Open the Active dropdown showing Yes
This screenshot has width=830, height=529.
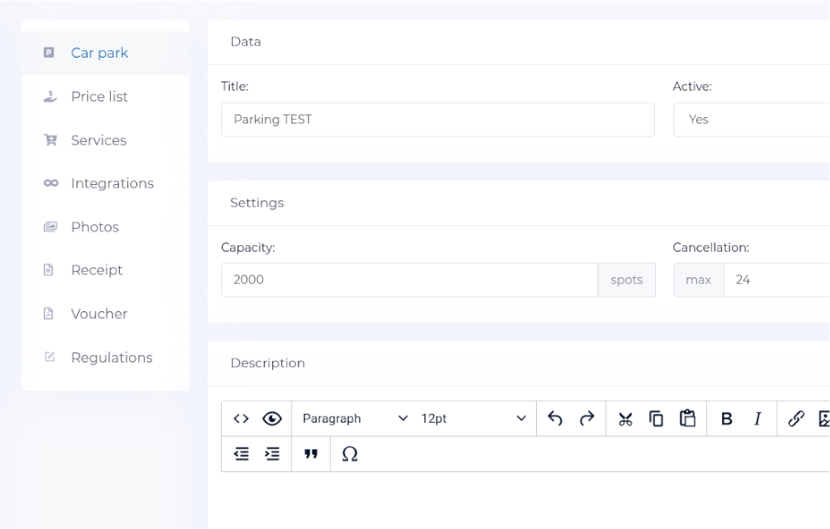click(x=751, y=119)
